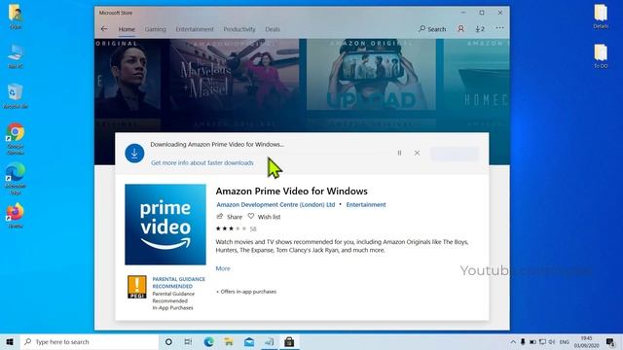Click the PEGI parental guidance badge
The image size is (623, 350).
pyautogui.click(x=137, y=287)
